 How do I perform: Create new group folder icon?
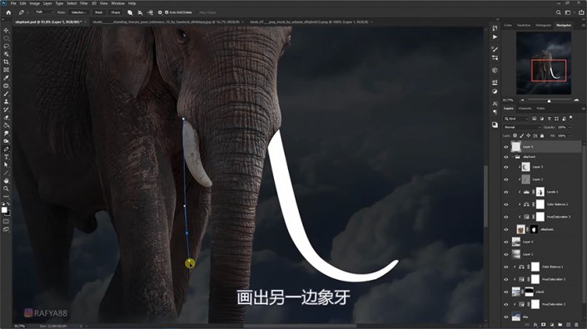coord(560,325)
